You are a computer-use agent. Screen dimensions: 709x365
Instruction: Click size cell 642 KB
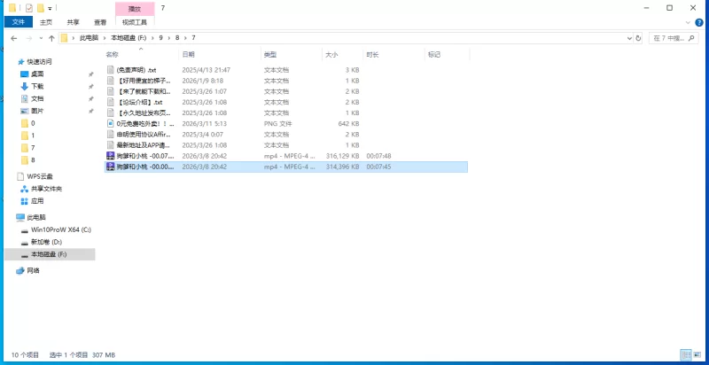pos(348,124)
